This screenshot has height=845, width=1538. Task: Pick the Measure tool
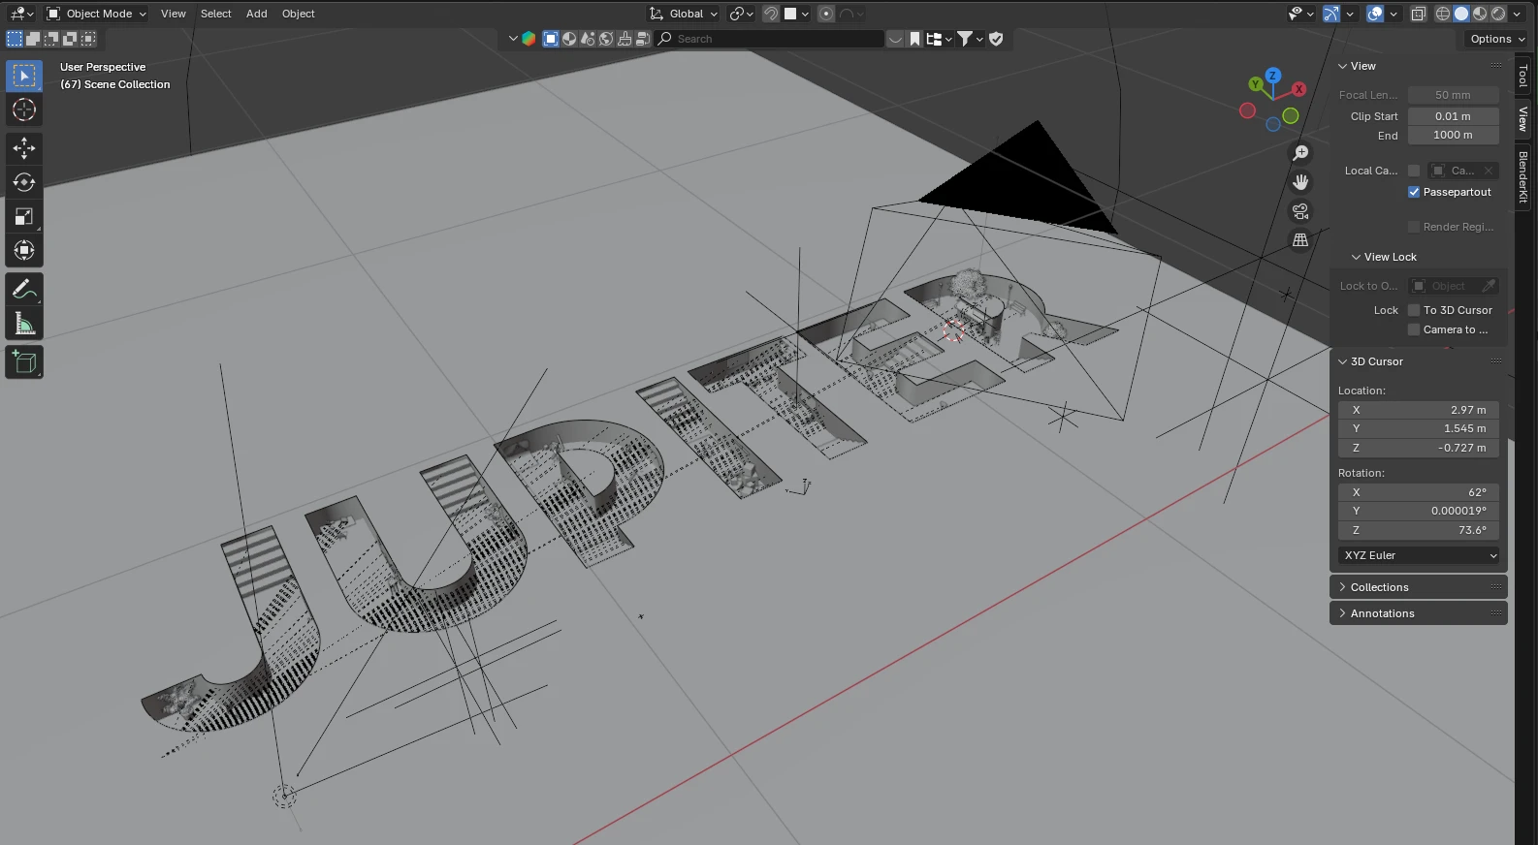coord(24,324)
